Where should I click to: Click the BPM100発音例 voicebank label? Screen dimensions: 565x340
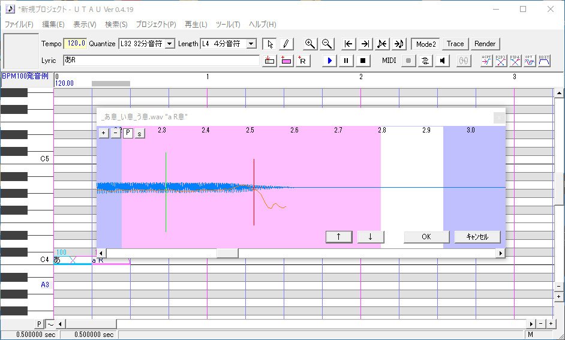(25, 76)
